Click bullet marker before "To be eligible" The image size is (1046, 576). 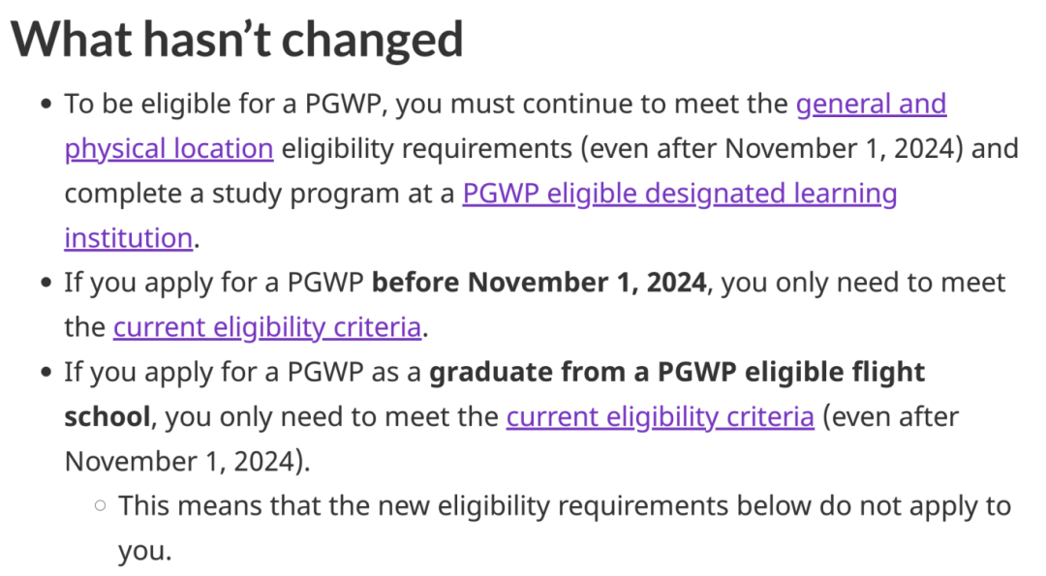[46, 104]
